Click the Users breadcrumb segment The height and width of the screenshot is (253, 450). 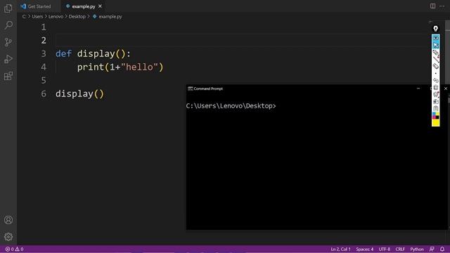(37, 17)
